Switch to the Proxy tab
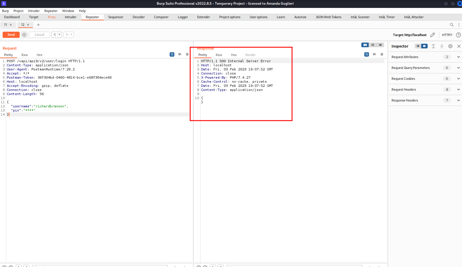Viewport: 462px width, 267px height. pos(52,17)
